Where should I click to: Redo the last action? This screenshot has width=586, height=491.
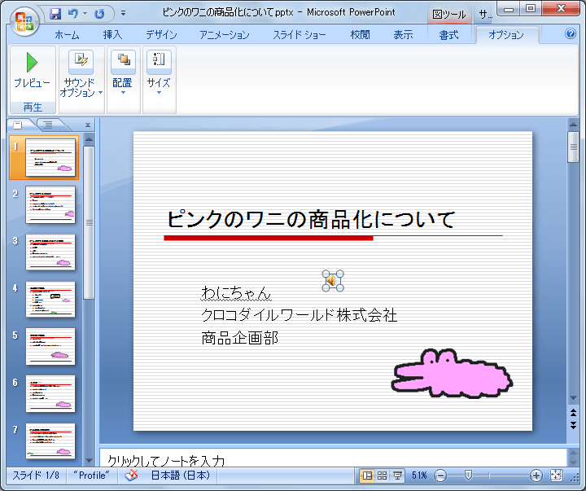(x=99, y=14)
